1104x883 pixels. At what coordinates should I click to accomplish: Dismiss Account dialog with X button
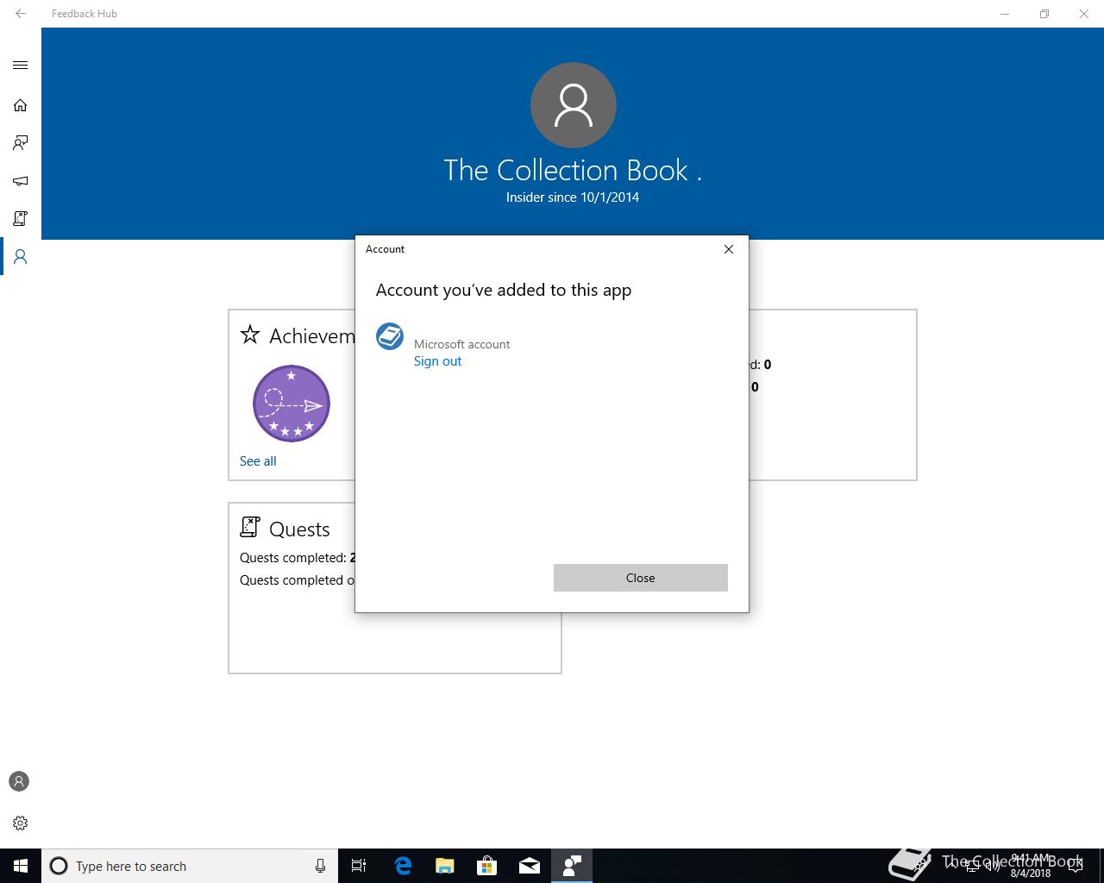(x=729, y=249)
